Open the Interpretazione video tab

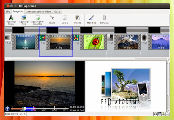click(x=38, y=11)
